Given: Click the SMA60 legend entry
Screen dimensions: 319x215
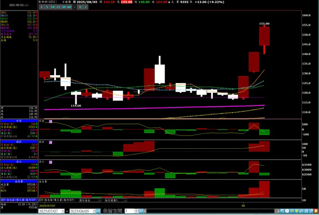Looking at the screenshot, I should 19,22.
